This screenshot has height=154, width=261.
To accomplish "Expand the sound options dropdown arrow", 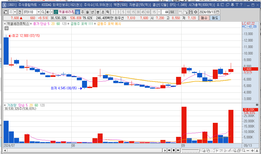I will (52, 12).
